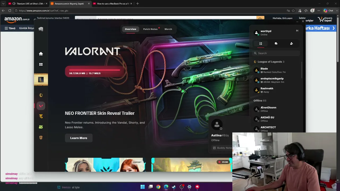Click the NEO FRONTIER Skin Reveal Trailer headline
Image resolution: width=340 pixels, height=191 pixels.
point(100,113)
